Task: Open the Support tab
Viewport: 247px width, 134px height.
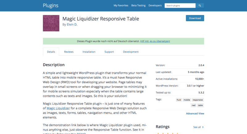Action: point(109,52)
